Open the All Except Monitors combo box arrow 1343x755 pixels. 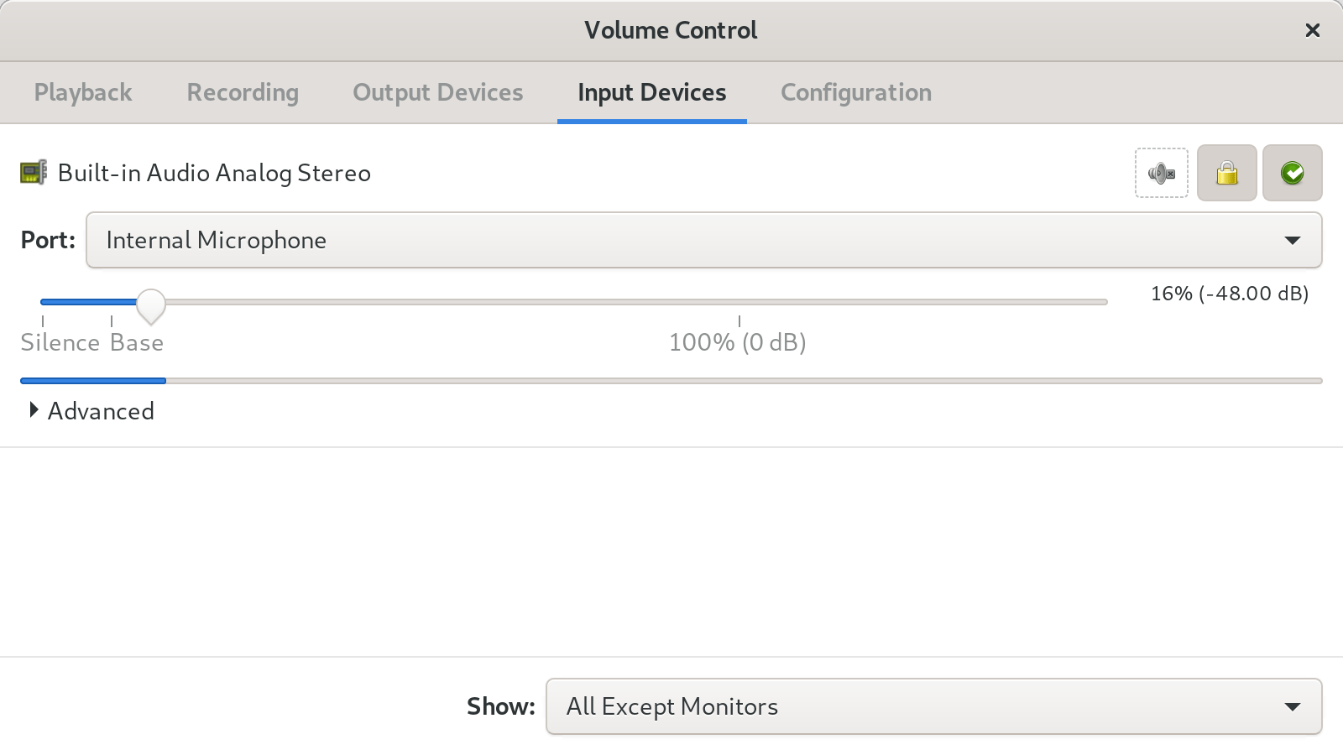coord(1293,707)
